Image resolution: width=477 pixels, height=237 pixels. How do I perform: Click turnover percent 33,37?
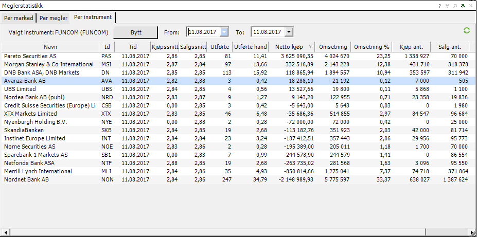click(383, 179)
